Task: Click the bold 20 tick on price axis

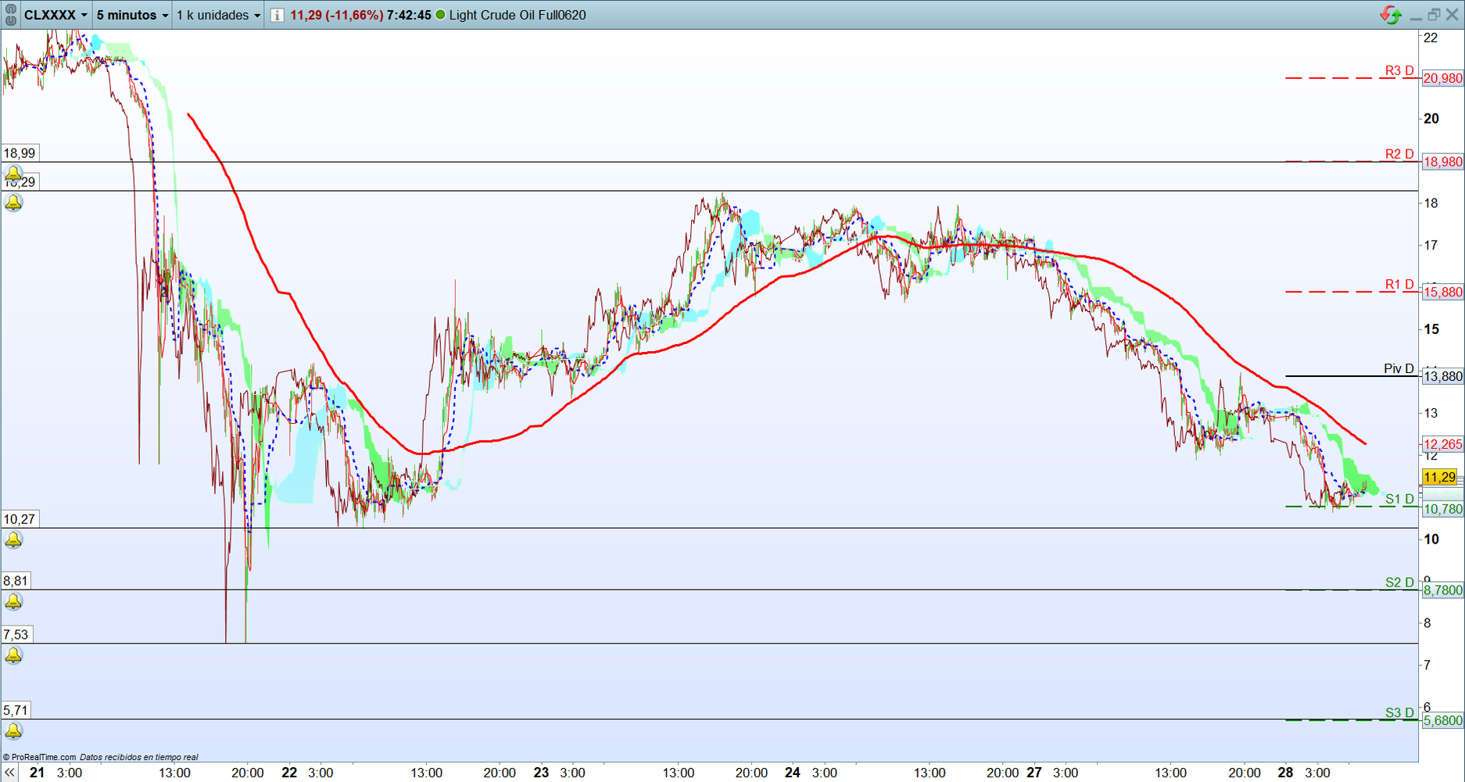Action: [x=1431, y=119]
